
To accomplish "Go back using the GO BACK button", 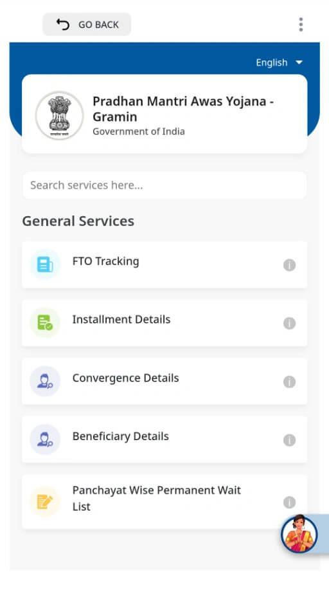I will (x=87, y=24).
